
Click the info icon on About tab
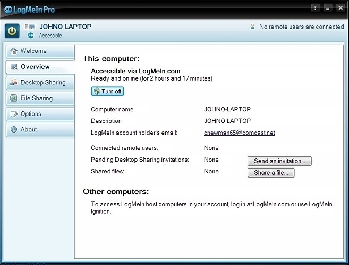14,129
